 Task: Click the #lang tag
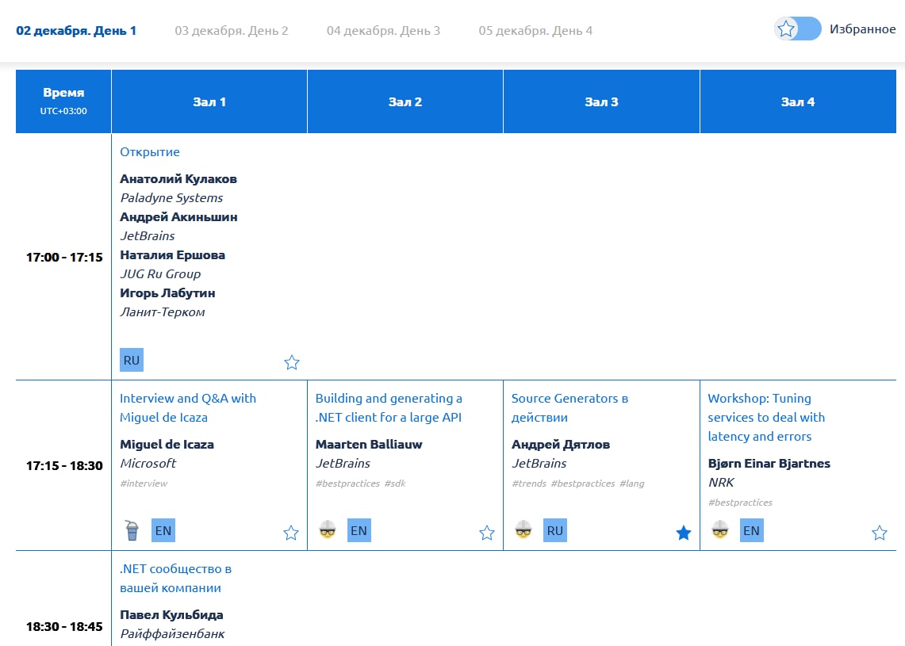(x=632, y=484)
